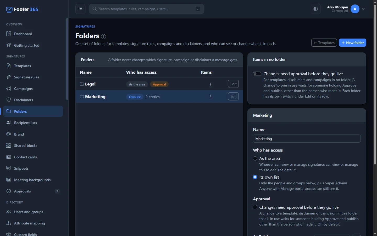Click the Getting started rocket icon

point(9,45)
